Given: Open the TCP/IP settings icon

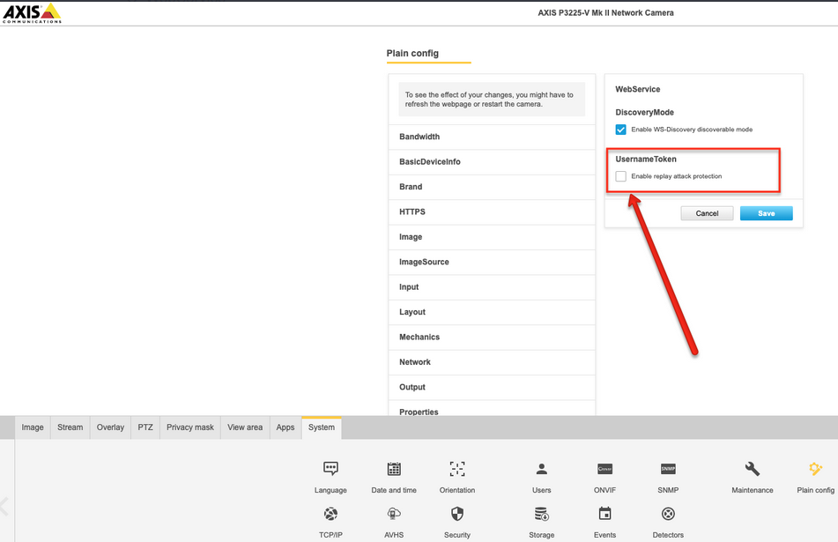Looking at the screenshot, I should click(x=330, y=515).
